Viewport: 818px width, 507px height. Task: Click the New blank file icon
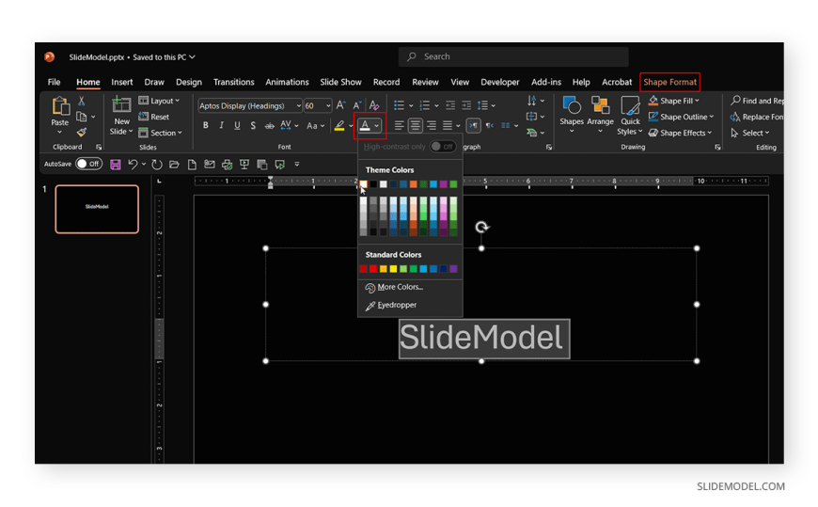192,165
